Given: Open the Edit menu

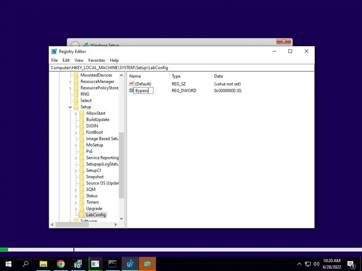Looking at the screenshot, I should [66, 60].
